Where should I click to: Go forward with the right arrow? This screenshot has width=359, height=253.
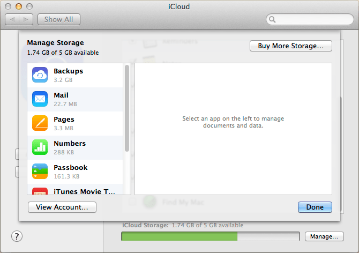26,19
